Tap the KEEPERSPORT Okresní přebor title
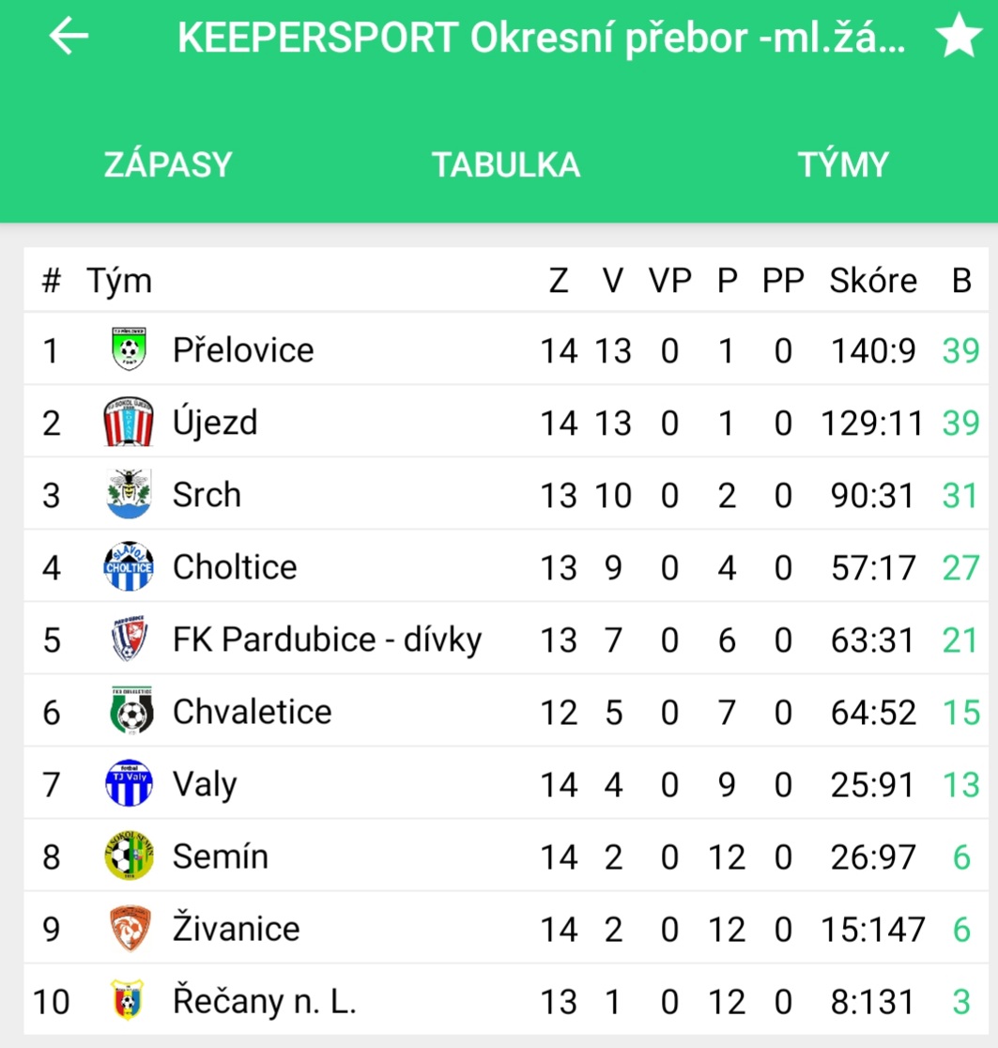 [x=542, y=38]
